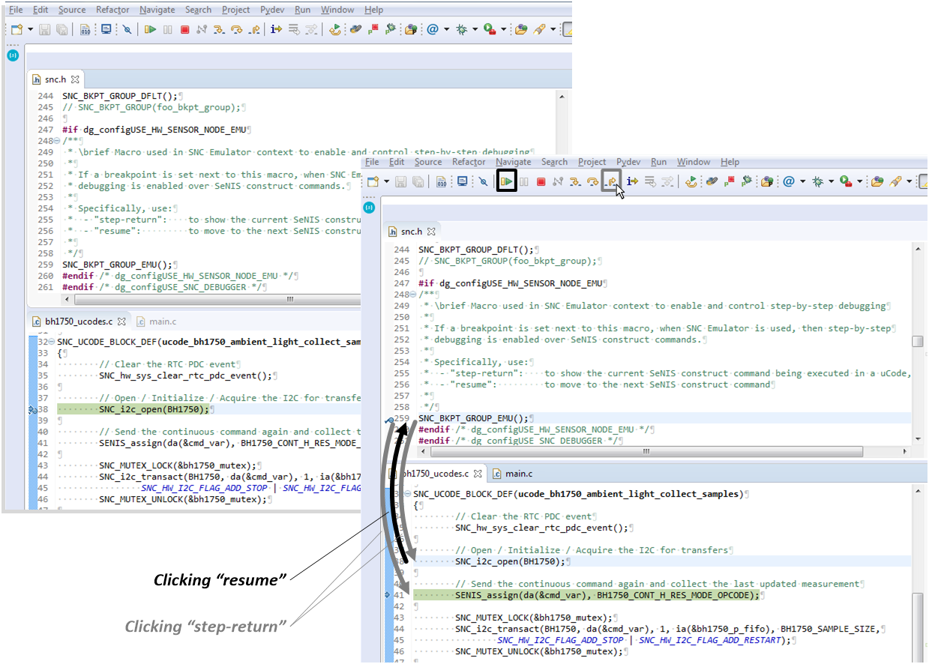Screen dimensions: 929x664
Task: Click Step Over in the front window toolbar
Action: pyautogui.click(x=593, y=181)
